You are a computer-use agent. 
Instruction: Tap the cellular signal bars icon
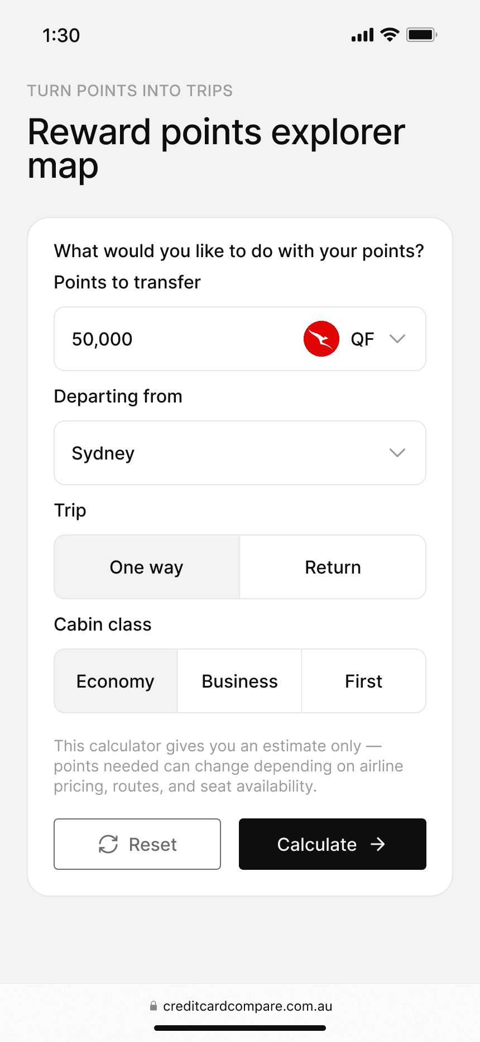point(362,35)
